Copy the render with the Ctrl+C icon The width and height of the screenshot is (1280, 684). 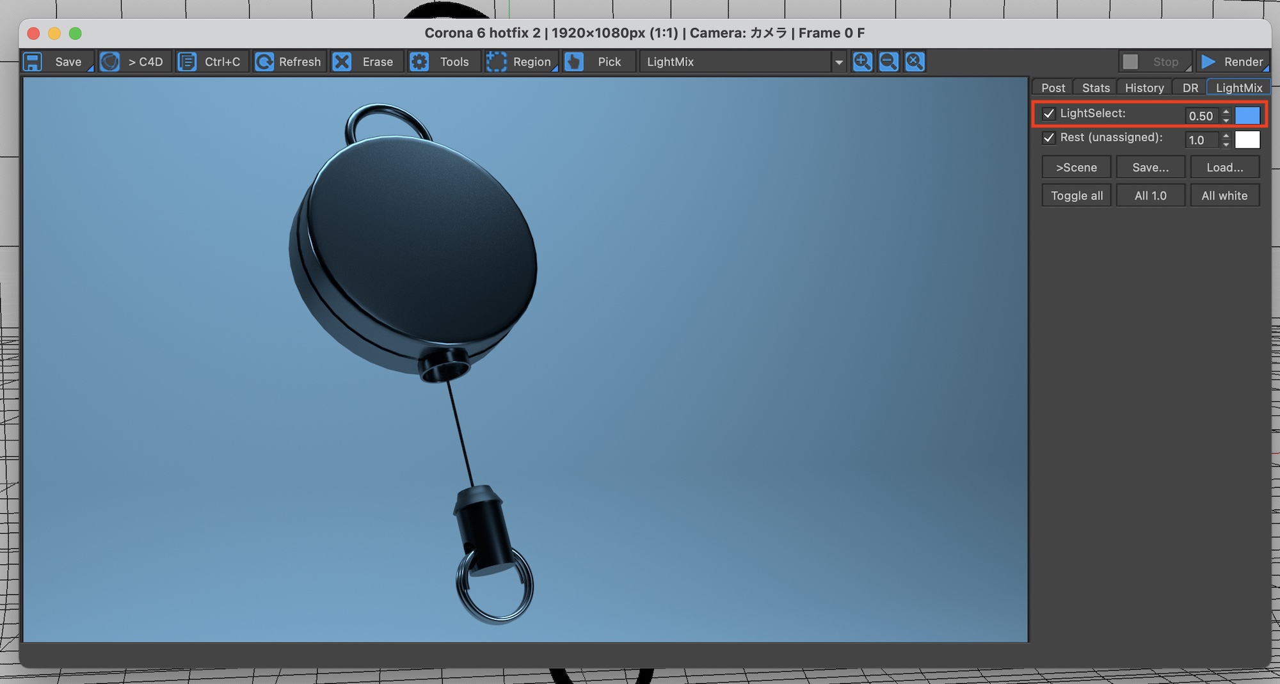point(187,62)
